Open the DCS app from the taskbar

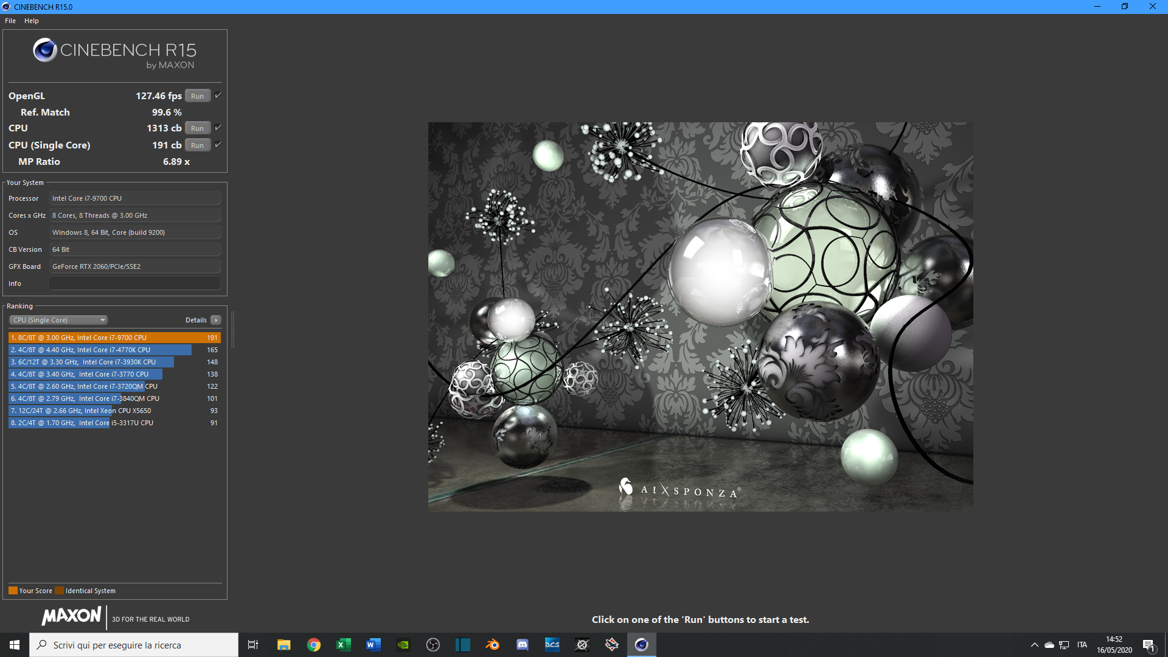coord(552,645)
